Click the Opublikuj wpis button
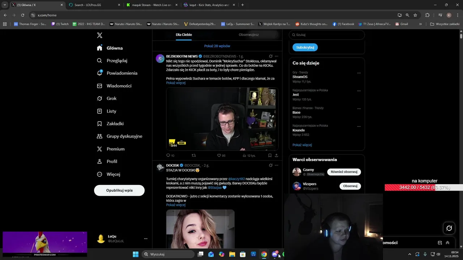Image resolution: width=463 pixels, height=260 pixels. click(x=119, y=190)
